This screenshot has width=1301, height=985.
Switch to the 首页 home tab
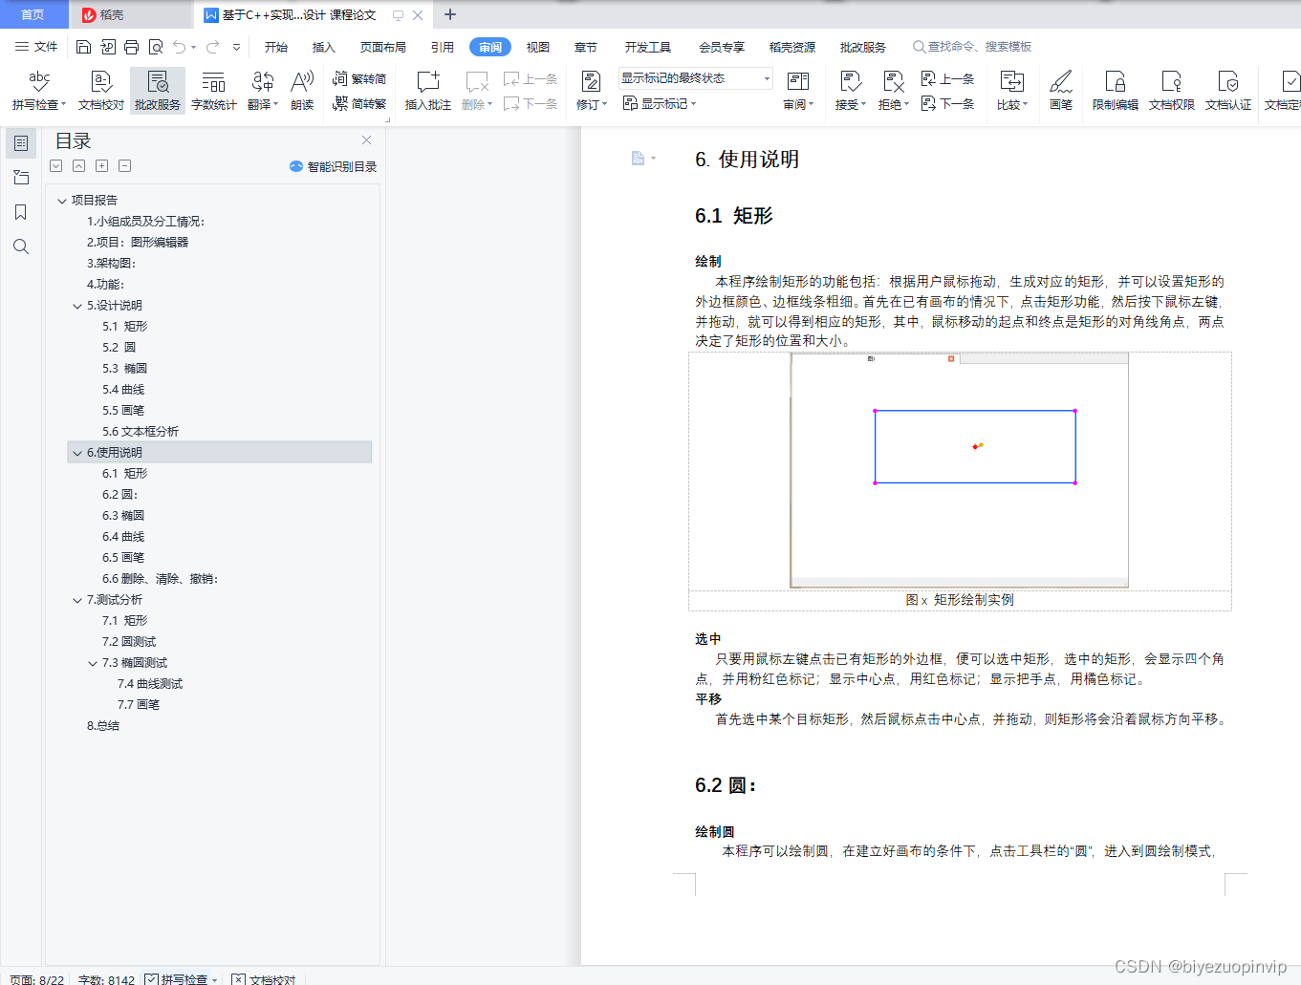[33, 14]
